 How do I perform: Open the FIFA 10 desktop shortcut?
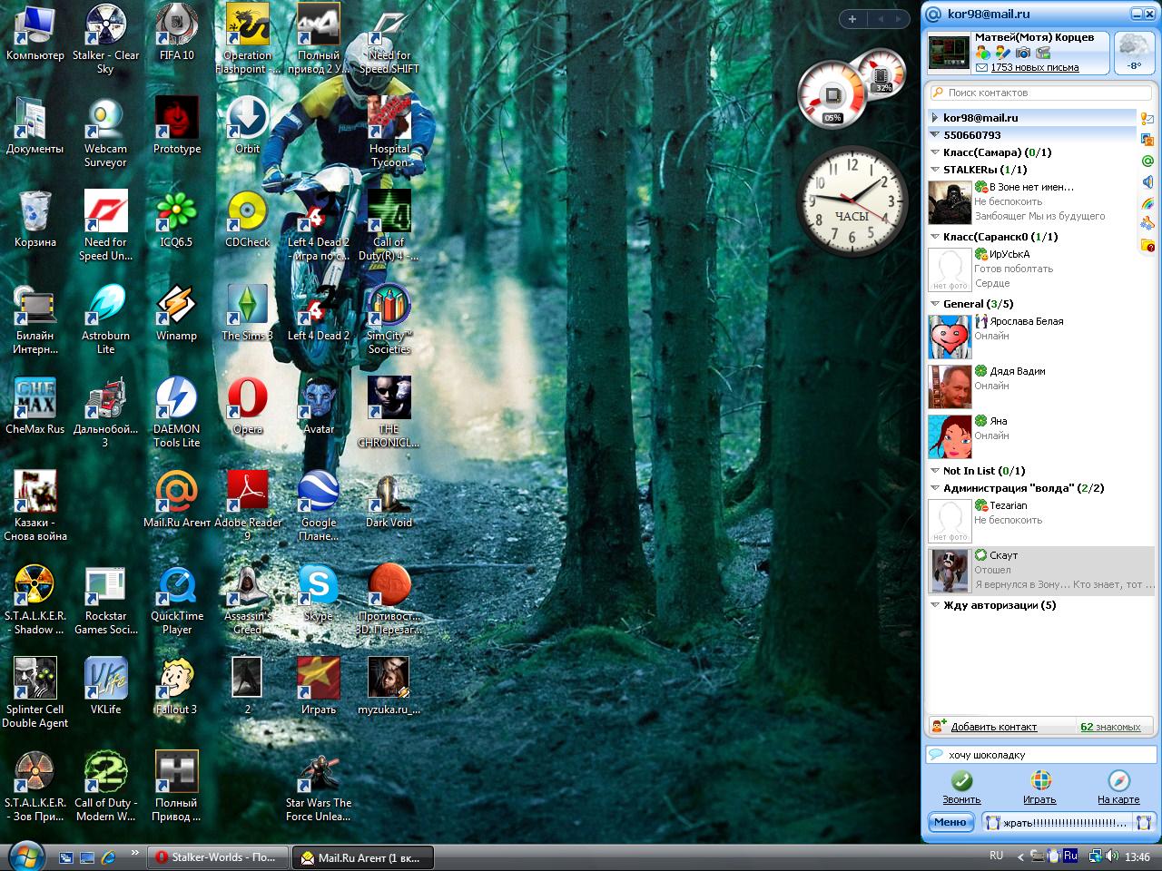click(176, 32)
